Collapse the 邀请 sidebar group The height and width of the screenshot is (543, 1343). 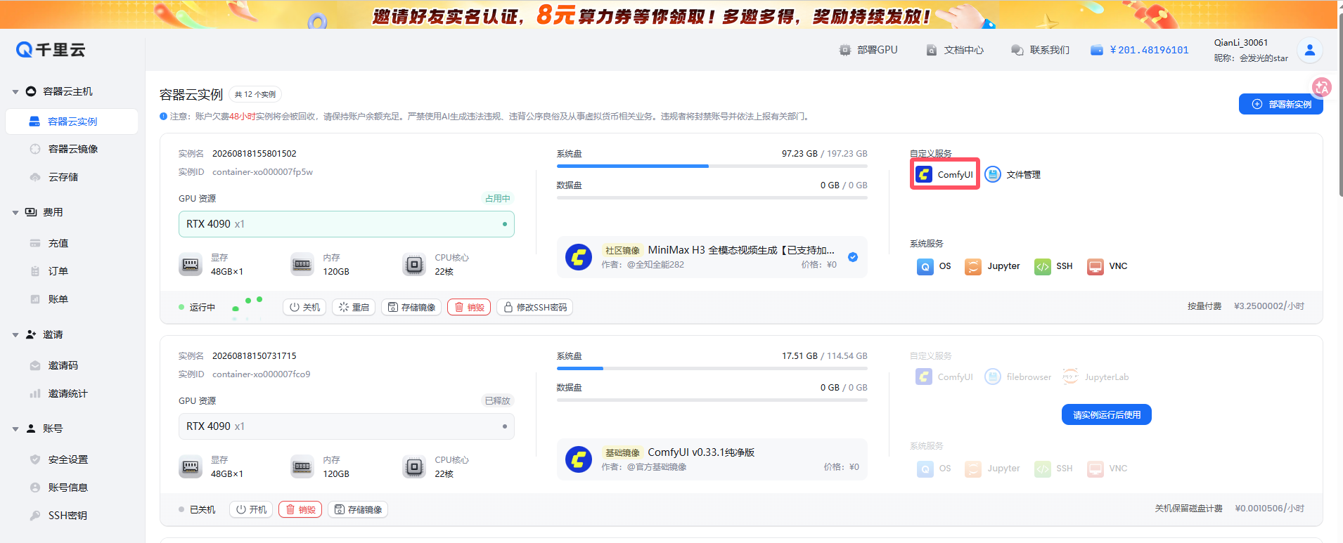pyautogui.click(x=15, y=335)
